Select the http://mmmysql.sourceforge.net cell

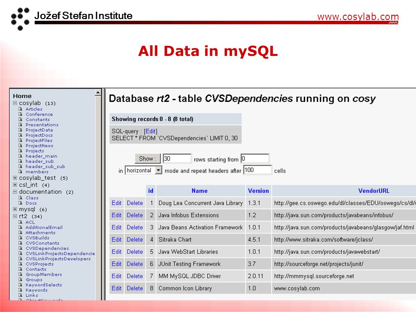pos(344,276)
